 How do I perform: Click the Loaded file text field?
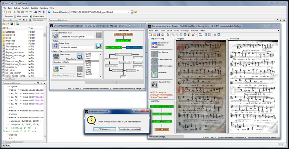coord(77,37)
